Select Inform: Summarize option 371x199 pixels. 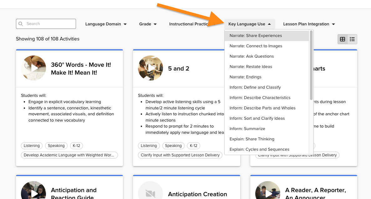pyautogui.click(x=267, y=128)
